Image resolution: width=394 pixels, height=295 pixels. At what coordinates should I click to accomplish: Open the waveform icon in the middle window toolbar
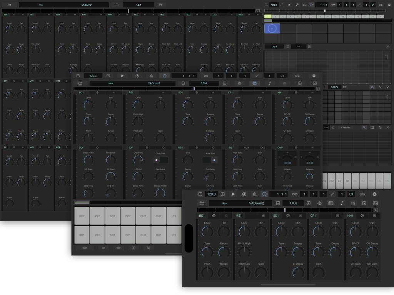[315, 83]
